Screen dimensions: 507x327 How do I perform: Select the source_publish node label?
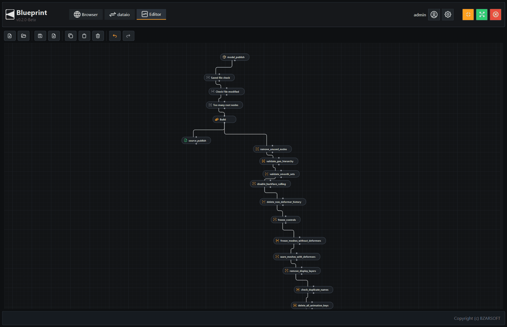pyautogui.click(x=197, y=141)
